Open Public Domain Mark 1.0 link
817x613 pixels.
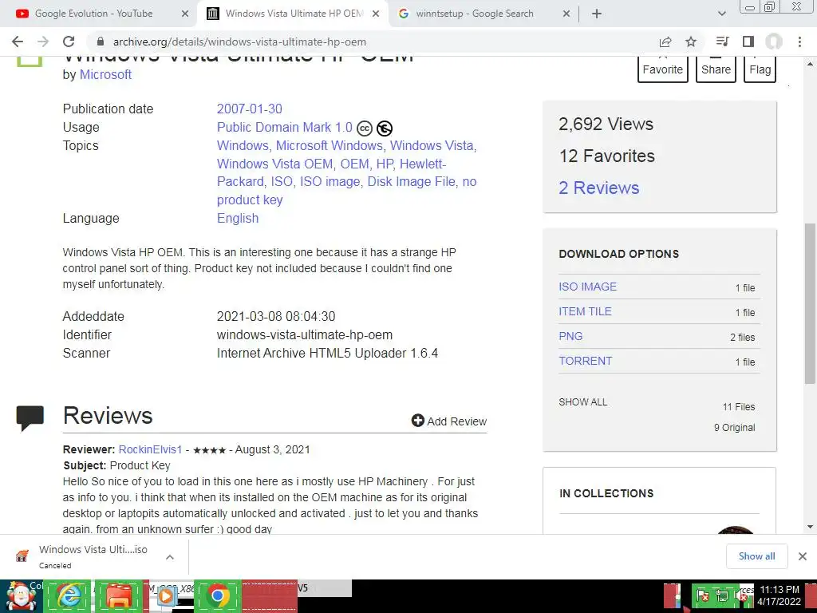tap(285, 127)
